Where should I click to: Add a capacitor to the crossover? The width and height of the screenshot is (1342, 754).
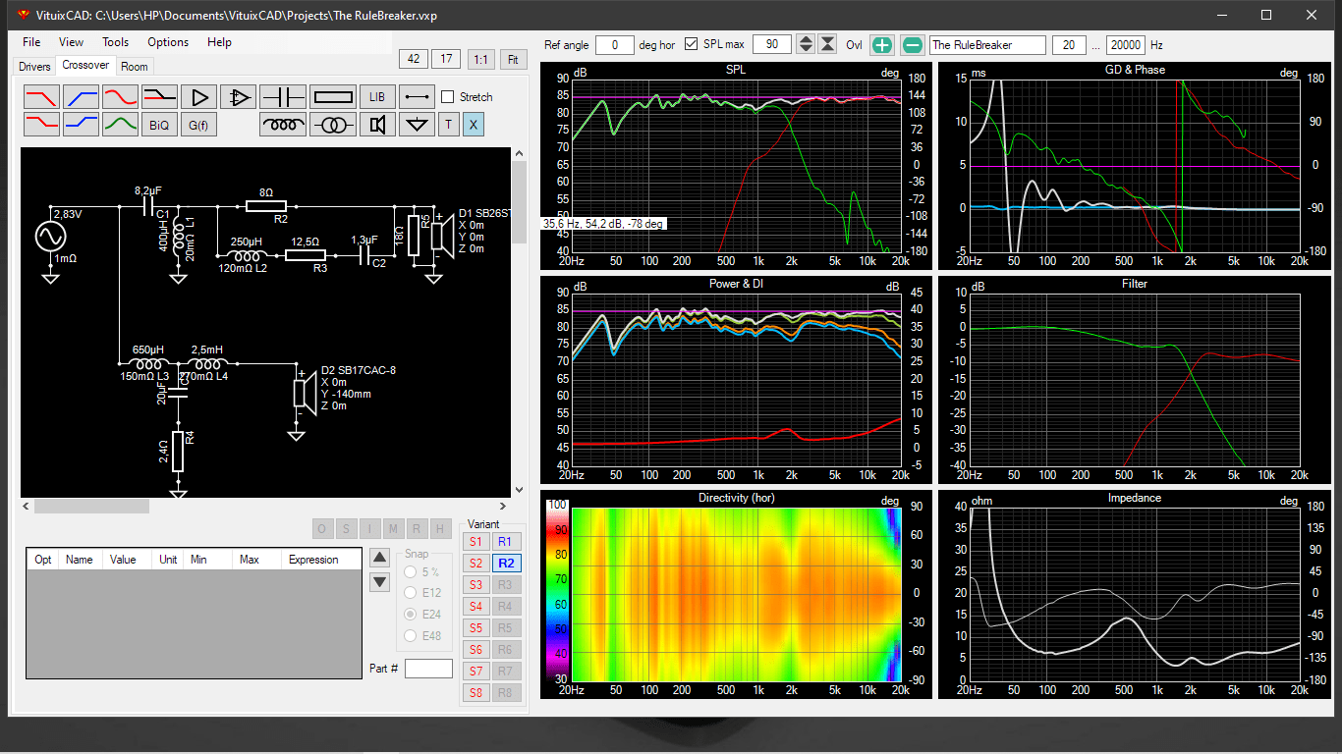click(x=284, y=97)
